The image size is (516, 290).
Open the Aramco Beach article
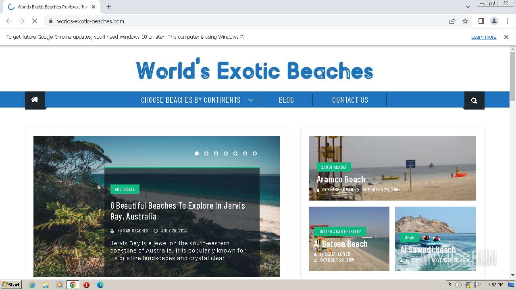coord(341,180)
